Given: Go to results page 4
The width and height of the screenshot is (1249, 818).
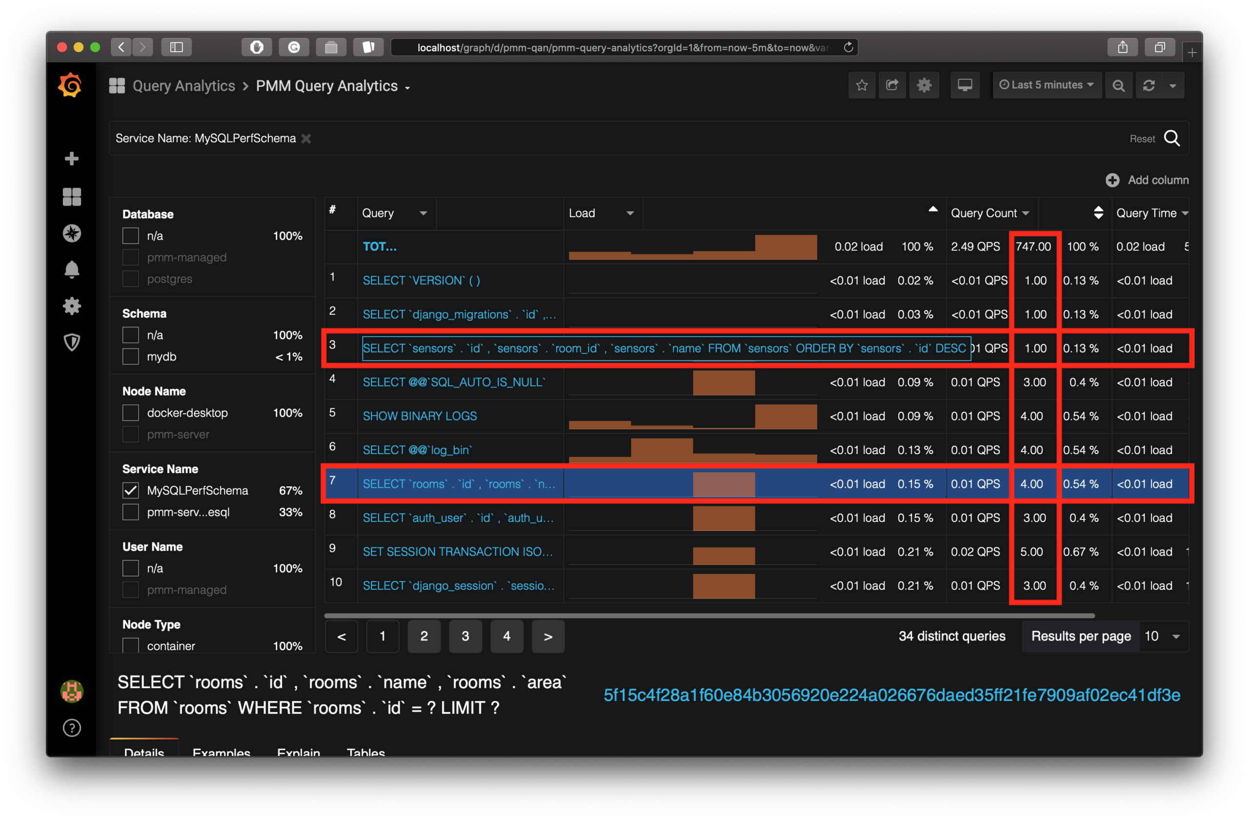Looking at the screenshot, I should pyautogui.click(x=506, y=637).
